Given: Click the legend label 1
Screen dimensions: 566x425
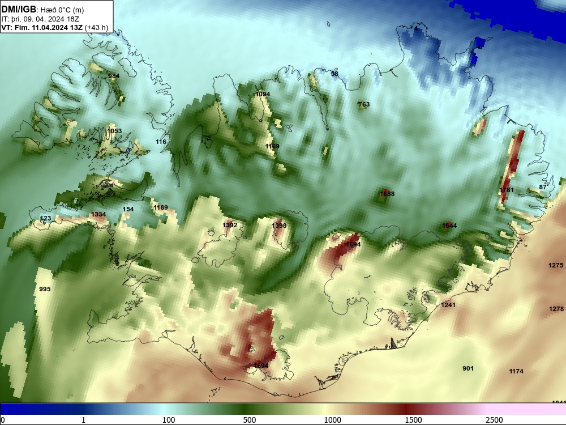Looking at the screenshot, I should pyautogui.click(x=83, y=420).
